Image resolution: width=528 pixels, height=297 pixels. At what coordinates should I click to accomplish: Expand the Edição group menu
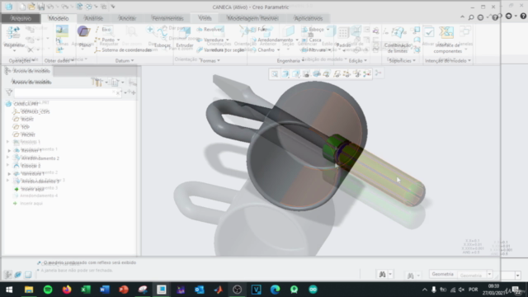tap(357, 60)
